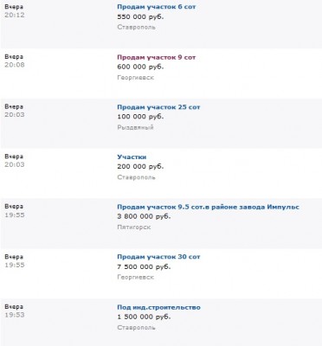
Task: Click the 1 500 000 руб. price
Action: [144, 317]
